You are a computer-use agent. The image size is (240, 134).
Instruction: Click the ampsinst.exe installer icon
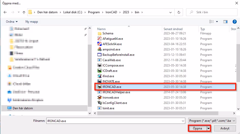100,49
